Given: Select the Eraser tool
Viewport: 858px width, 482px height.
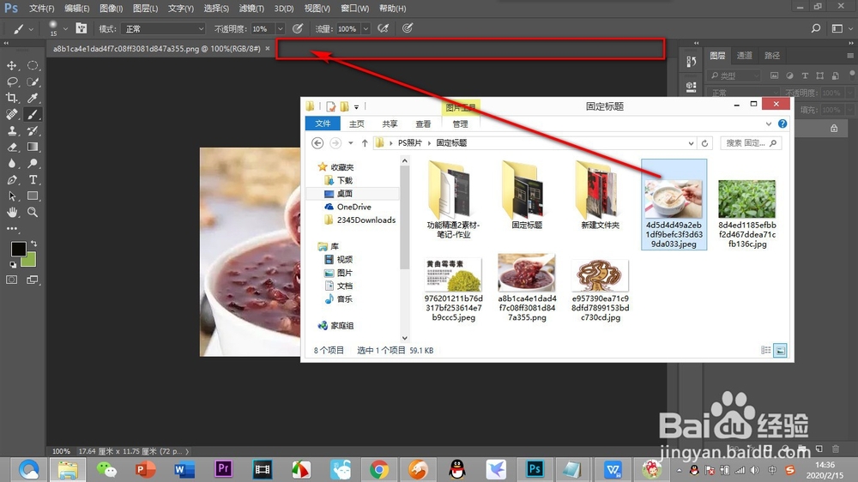Looking at the screenshot, I should click(11, 148).
